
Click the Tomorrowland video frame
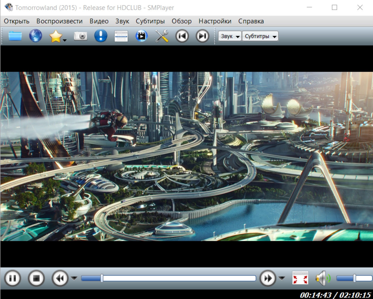[186, 156]
